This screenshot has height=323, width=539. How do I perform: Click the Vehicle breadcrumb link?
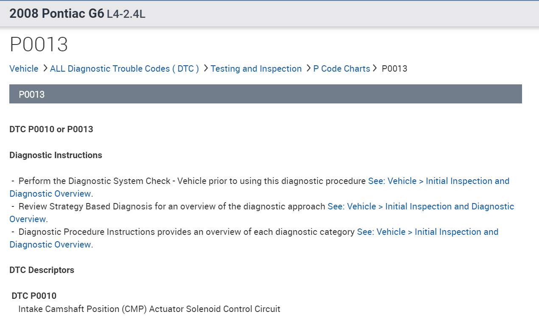pyautogui.click(x=24, y=69)
